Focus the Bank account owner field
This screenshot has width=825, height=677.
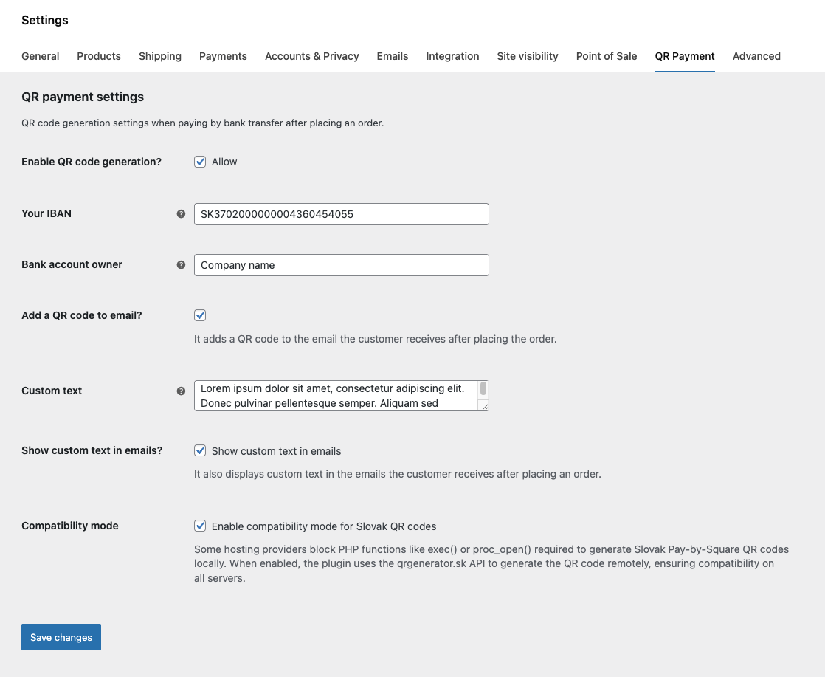point(341,265)
